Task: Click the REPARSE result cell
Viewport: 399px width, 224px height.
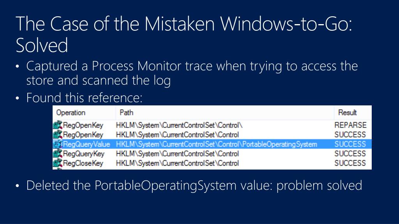Action: 350,125
